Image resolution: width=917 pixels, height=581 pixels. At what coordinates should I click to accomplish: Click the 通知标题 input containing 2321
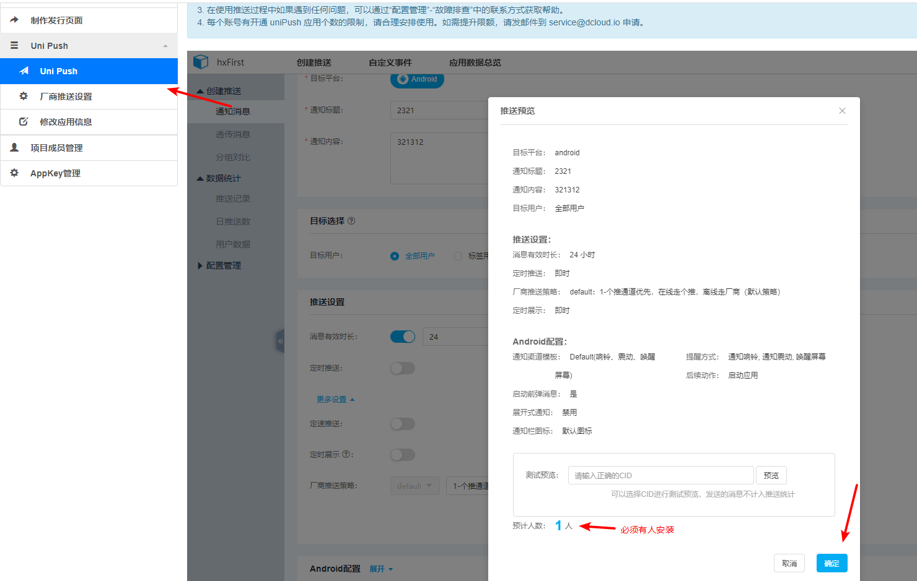coord(440,110)
